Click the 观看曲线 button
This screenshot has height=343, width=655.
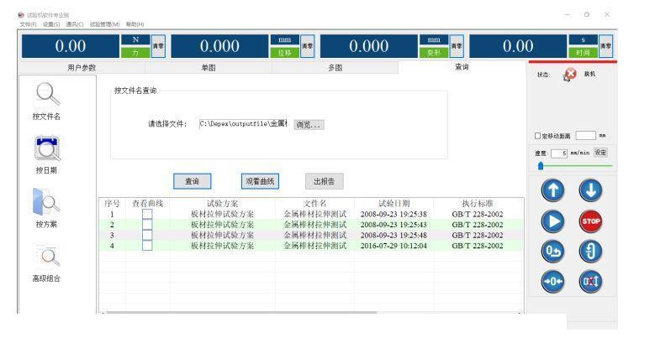[x=260, y=181]
